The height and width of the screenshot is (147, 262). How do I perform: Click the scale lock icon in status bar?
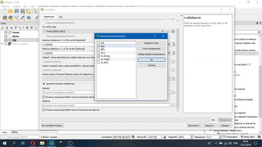pyautogui.click(x=165, y=137)
